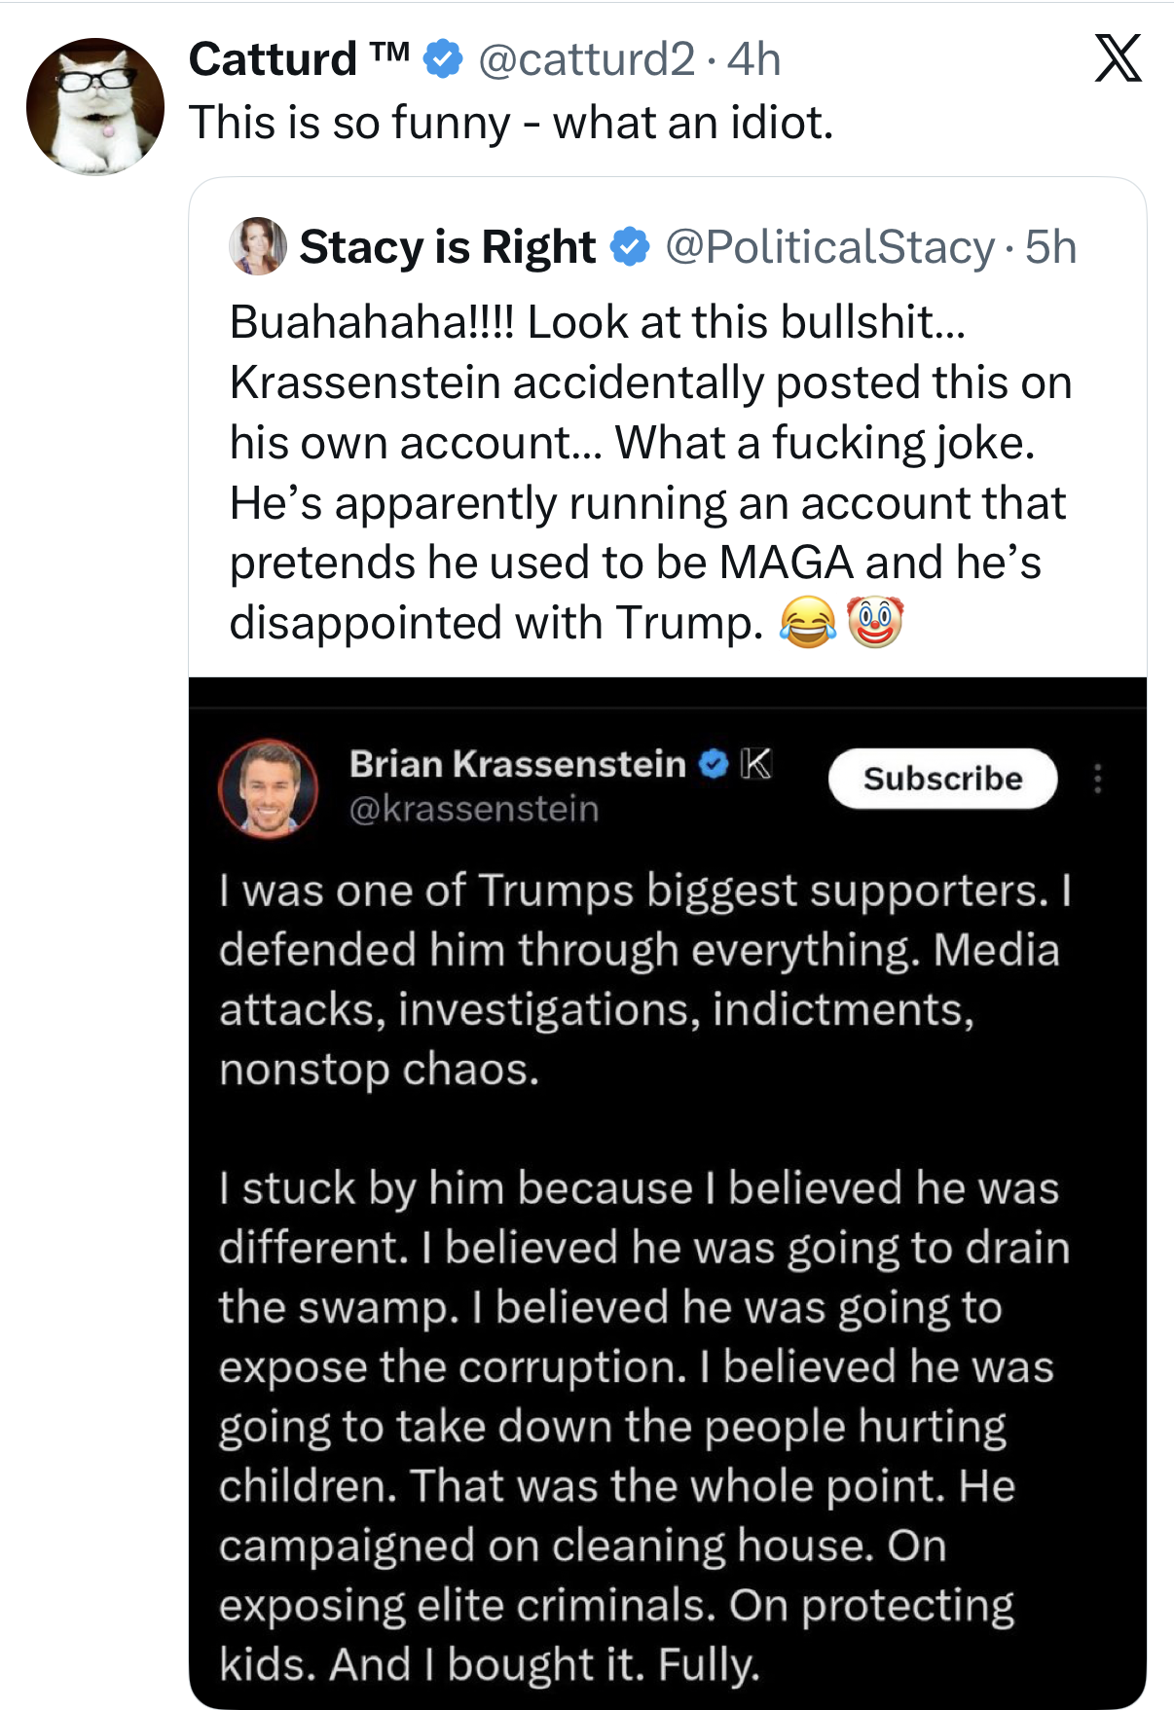Viewport: 1174px width, 1710px height.
Task: Open the @catturd2 handle link
Action: coord(586,59)
